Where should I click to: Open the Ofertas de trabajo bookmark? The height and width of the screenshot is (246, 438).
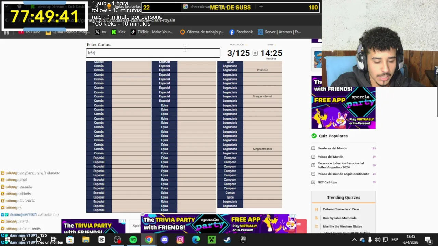click(202, 32)
